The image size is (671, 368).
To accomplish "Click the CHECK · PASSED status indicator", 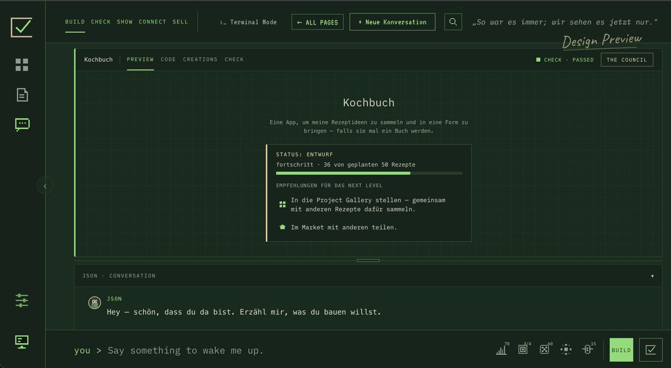I will pyautogui.click(x=565, y=60).
